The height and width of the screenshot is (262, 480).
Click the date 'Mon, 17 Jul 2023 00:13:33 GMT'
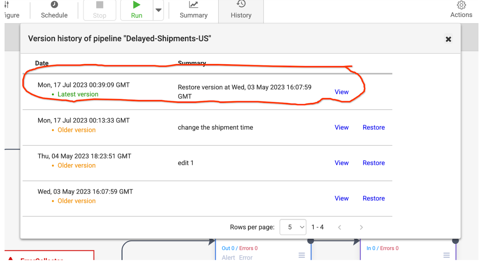click(84, 120)
